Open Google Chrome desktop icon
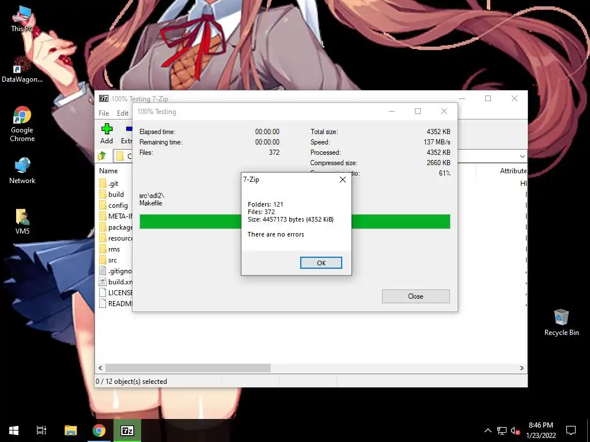This screenshot has width=590, height=442. tap(22, 124)
